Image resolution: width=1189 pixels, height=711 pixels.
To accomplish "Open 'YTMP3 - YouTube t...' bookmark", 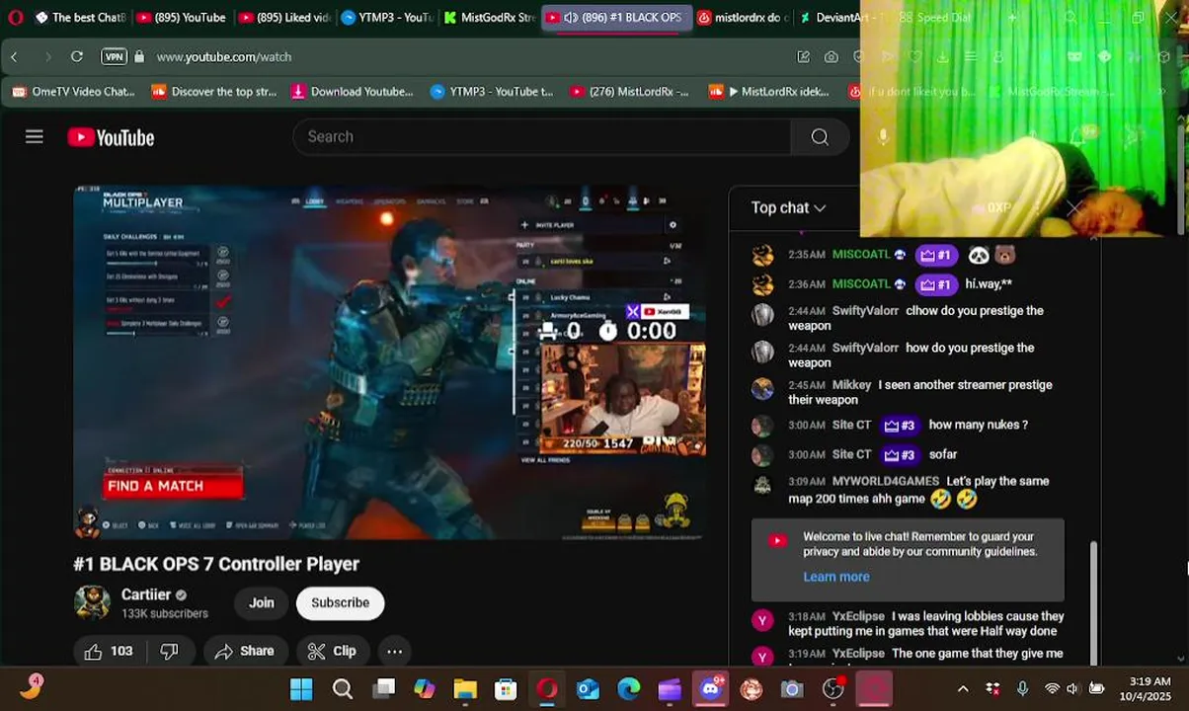I will click(x=491, y=91).
